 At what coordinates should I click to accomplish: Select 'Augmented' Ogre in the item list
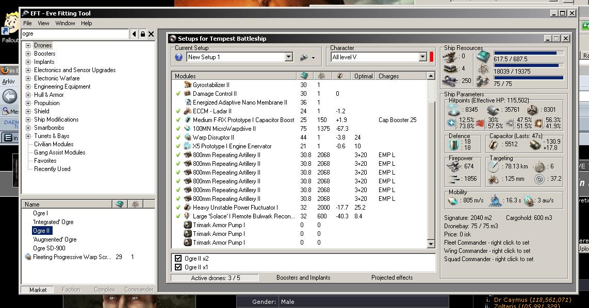55,239
